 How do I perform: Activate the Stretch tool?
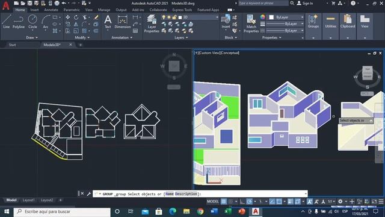tap(67, 31)
